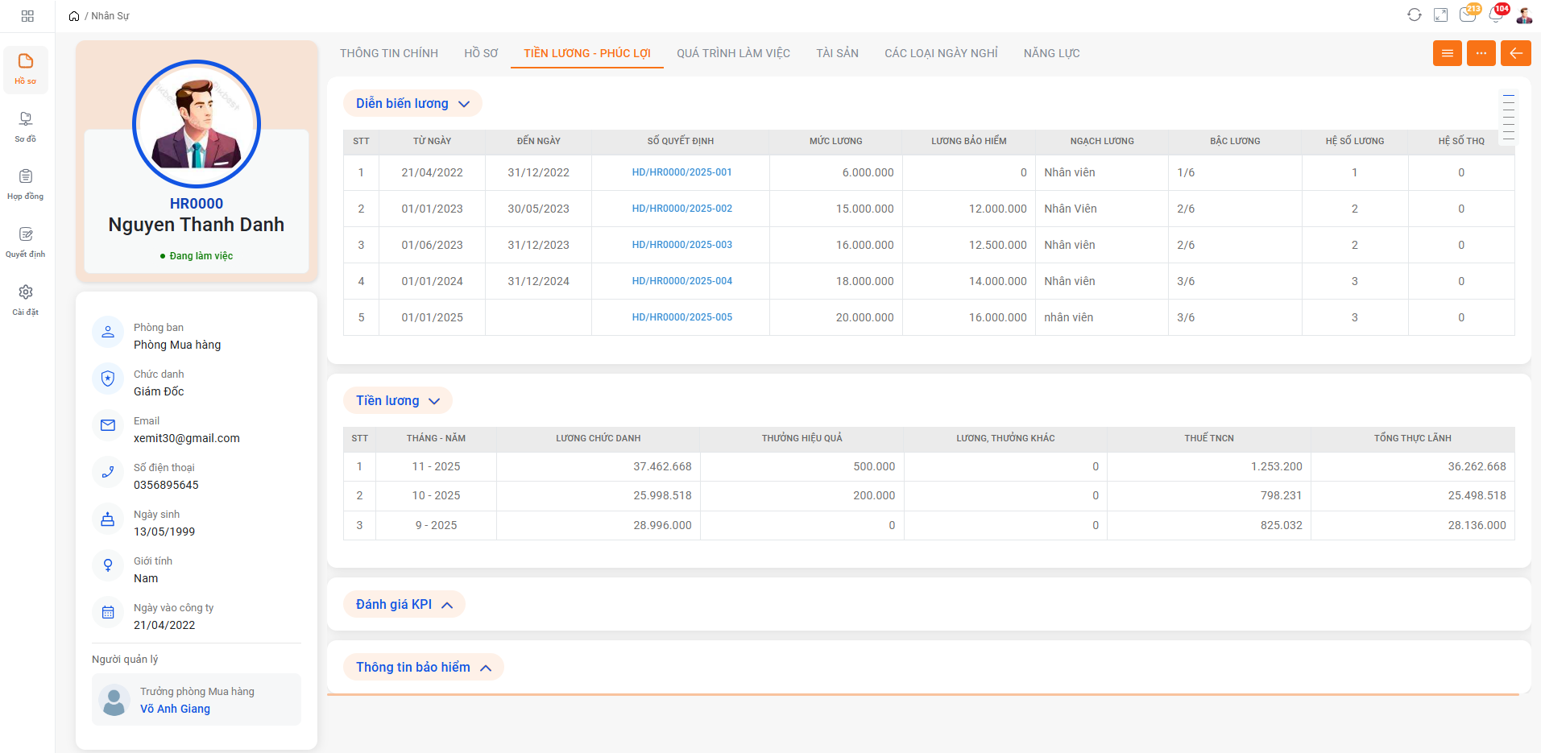1541x753 pixels.
Task: Click the orange list menu button
Action: pyautogui.click(x=1447, y=53)
